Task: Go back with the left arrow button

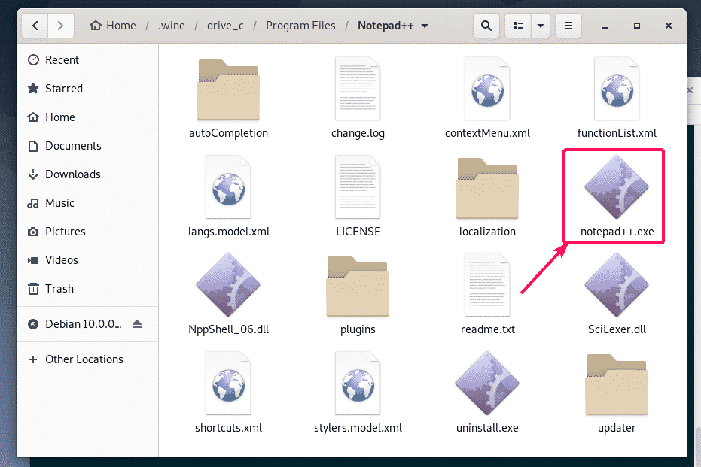Action: (x=35, y=26)
